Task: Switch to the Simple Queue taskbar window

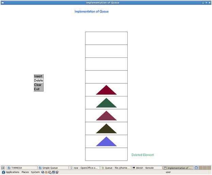Action: point(53,168)
